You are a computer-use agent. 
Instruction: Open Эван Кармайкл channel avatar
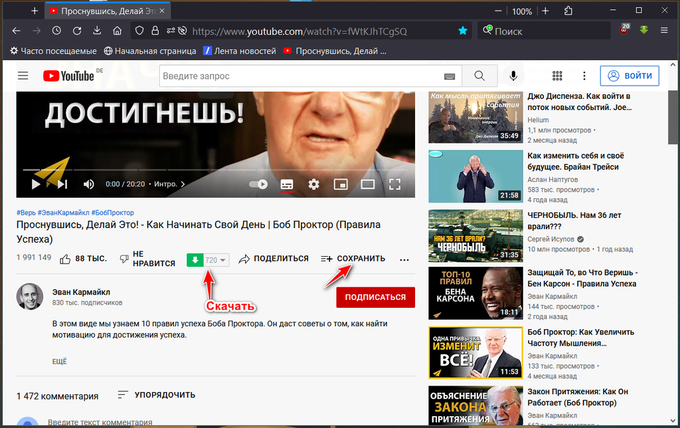coord(30,297)
